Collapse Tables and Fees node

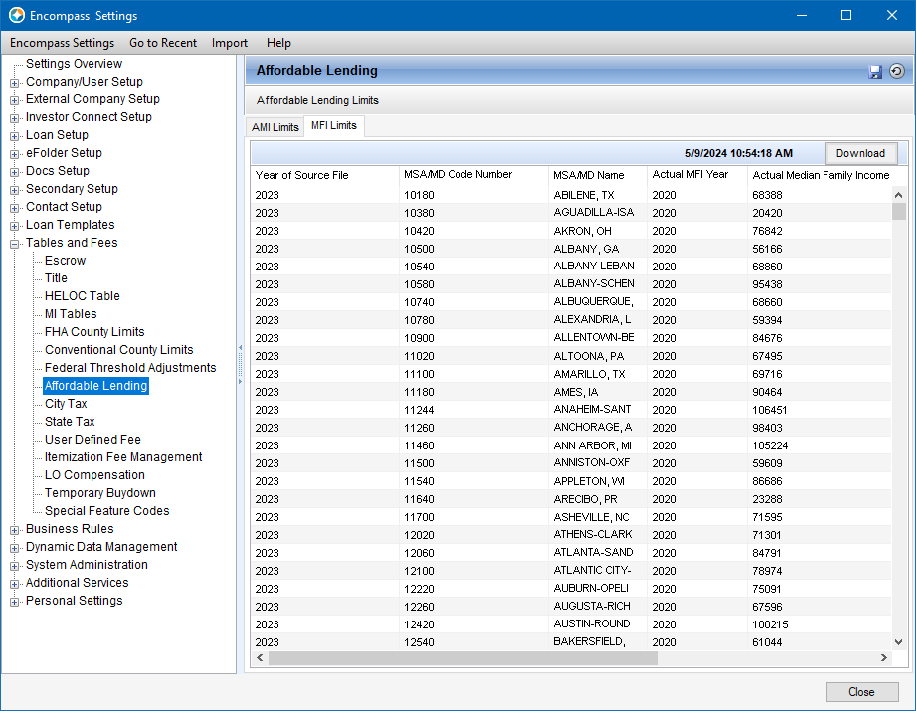[15, 244]
